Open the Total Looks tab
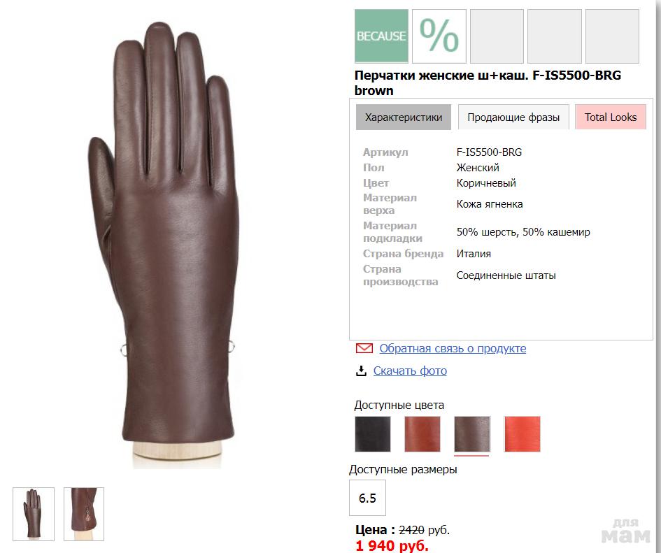The height and width of the screenshot is (553, 661). pos(611,117)
